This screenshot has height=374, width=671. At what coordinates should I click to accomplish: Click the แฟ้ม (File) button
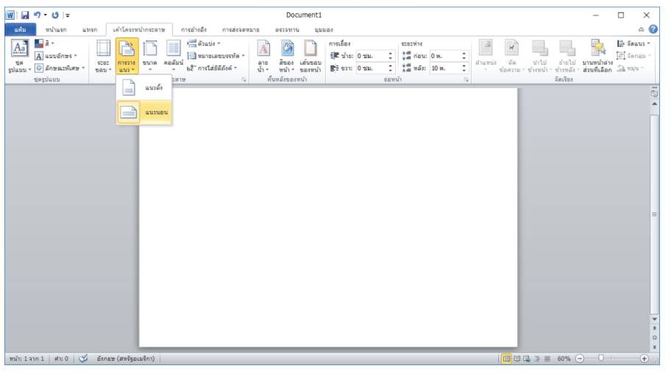coord(21,29)
